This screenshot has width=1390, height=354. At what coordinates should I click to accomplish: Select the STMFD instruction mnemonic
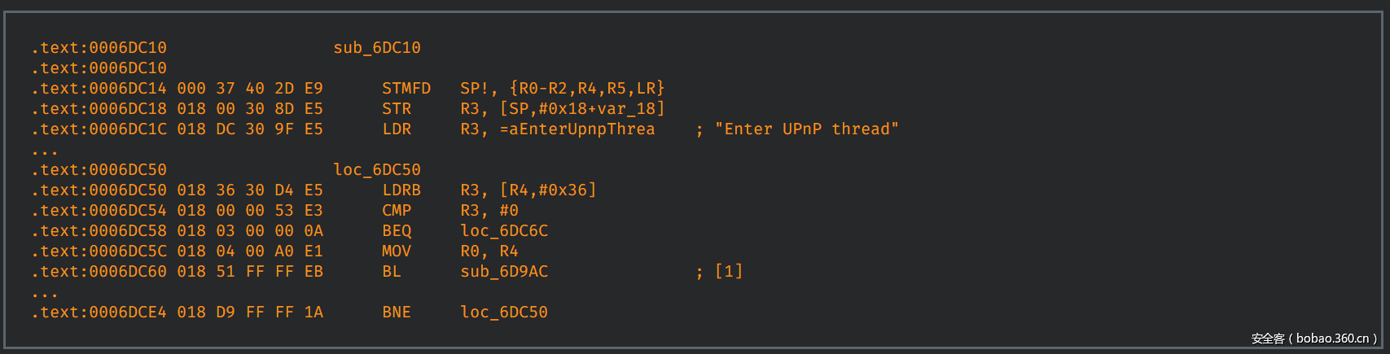coord(406,89)
